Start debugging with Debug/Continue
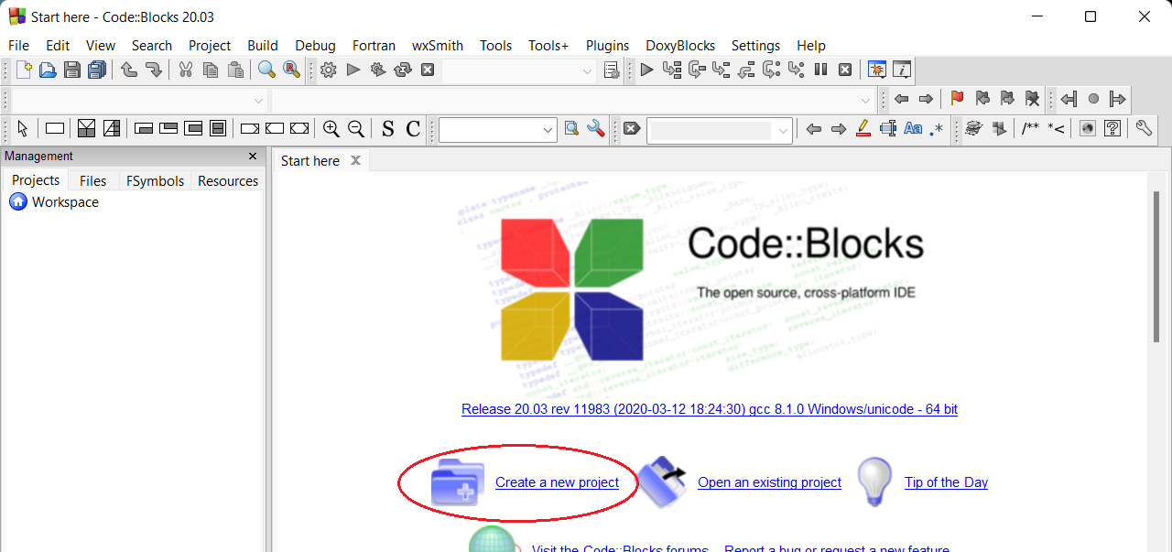1172x552 pixels. coord(646,70)
